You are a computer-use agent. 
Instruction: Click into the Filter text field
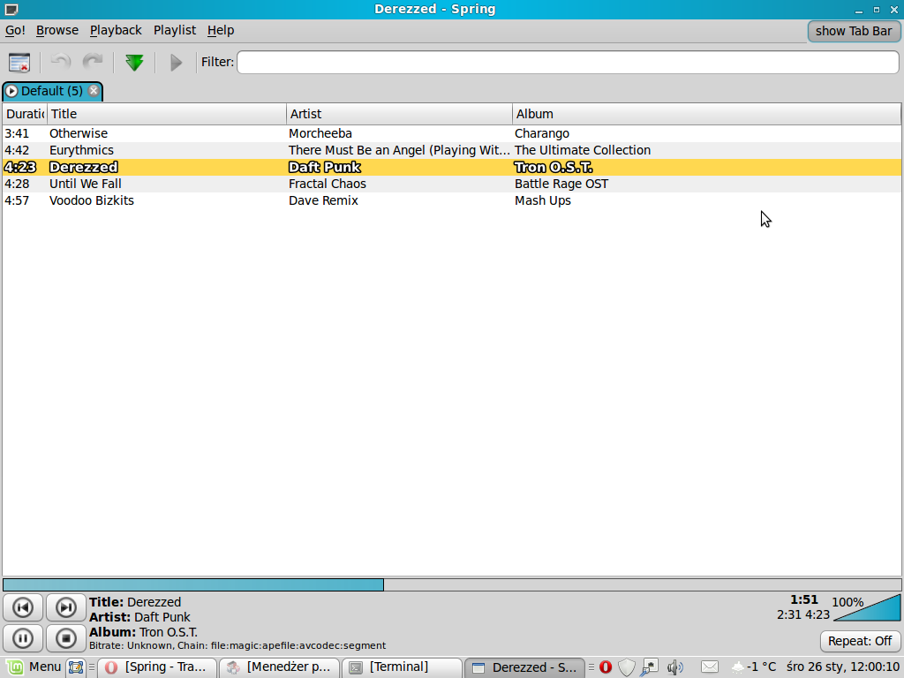click(x=568, y=63)
